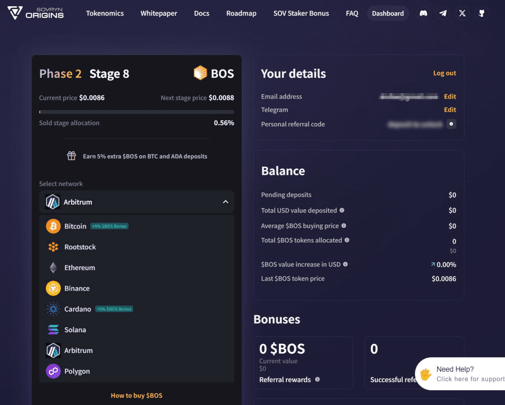The height and width of the screenshot is (405, 505).
Task: Click the gift icon beside bonus notice
Action: point(71,156)
